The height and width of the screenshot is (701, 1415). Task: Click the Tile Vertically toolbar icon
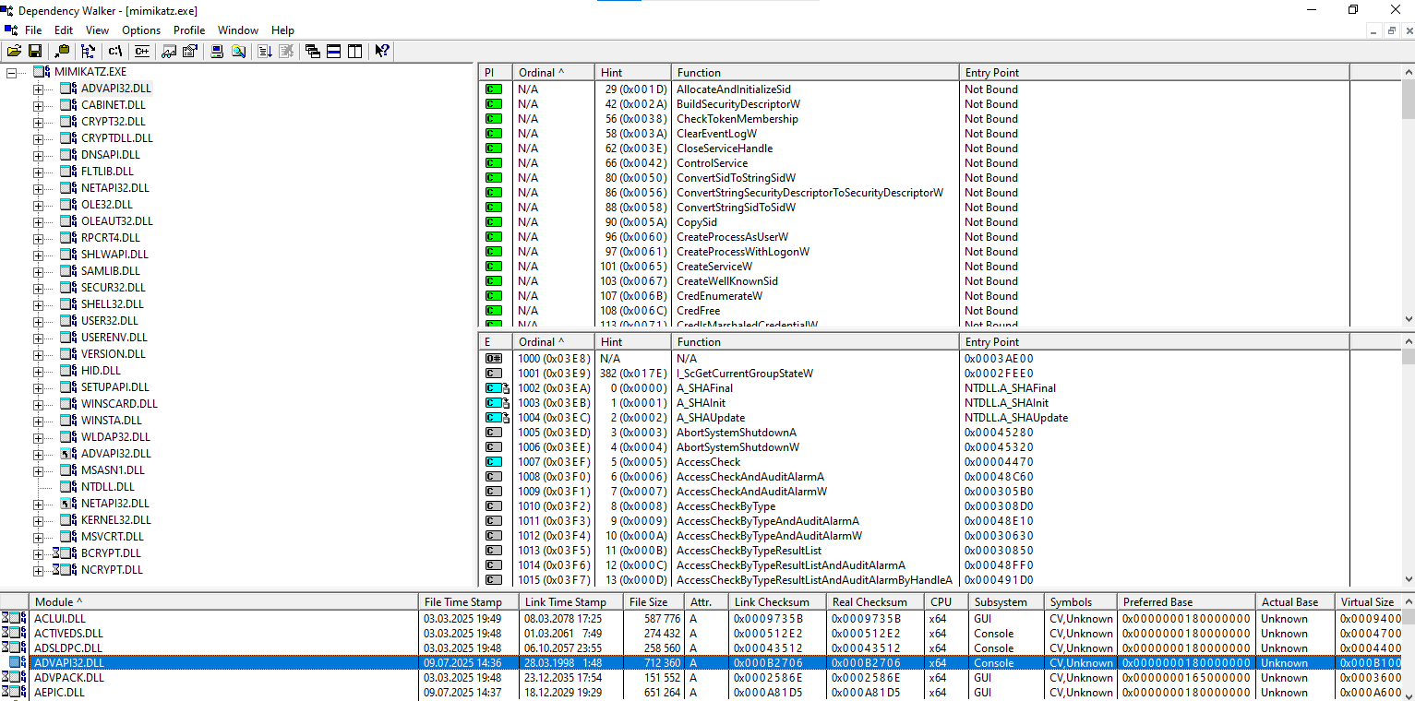pyautogui.click(x=355, y=52)
